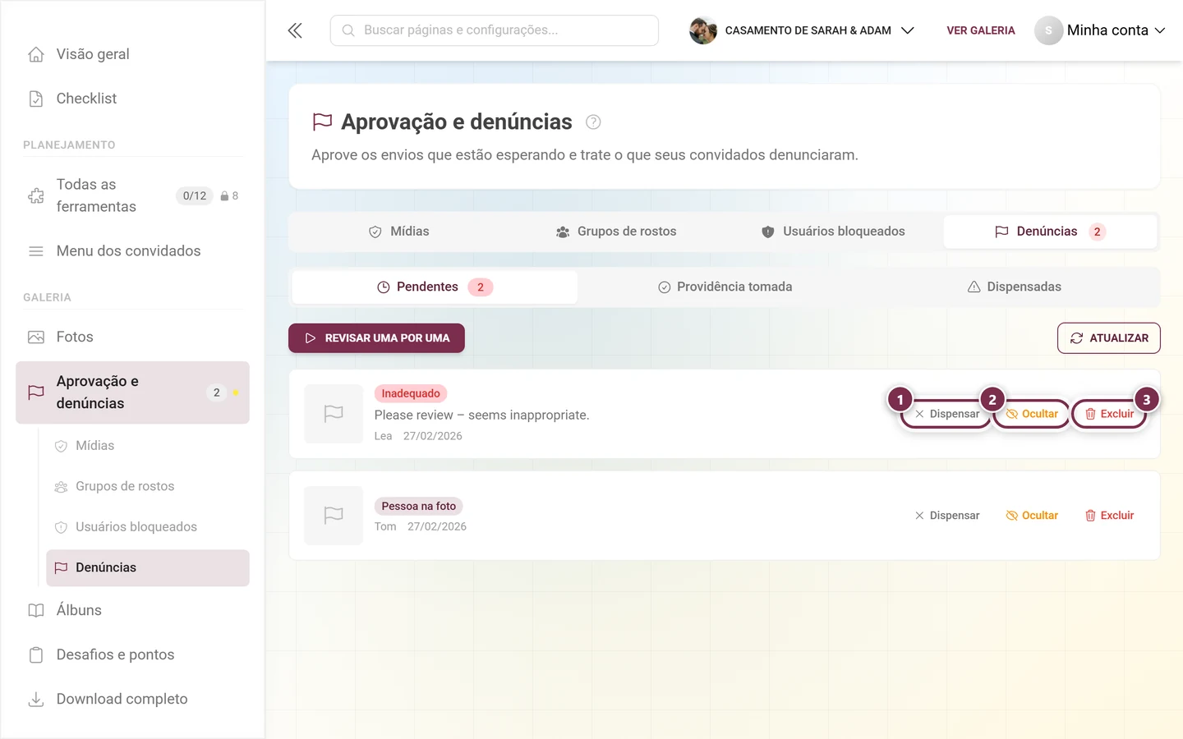Collapse the sidebar with the double-chevron icon

295,30
